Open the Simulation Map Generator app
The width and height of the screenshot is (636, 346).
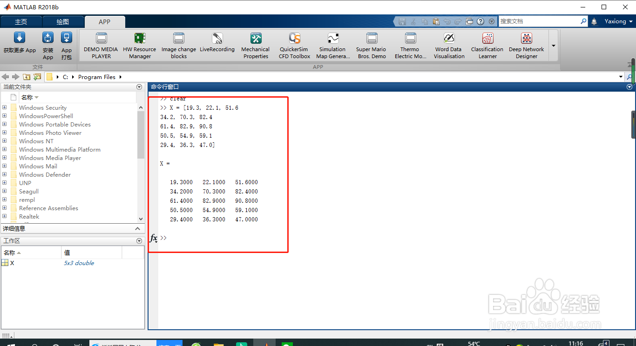click(333, 46)
